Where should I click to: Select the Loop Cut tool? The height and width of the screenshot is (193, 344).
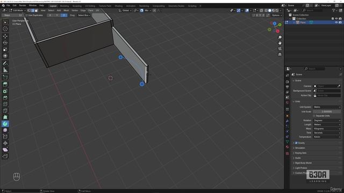[x=5, y=104]
